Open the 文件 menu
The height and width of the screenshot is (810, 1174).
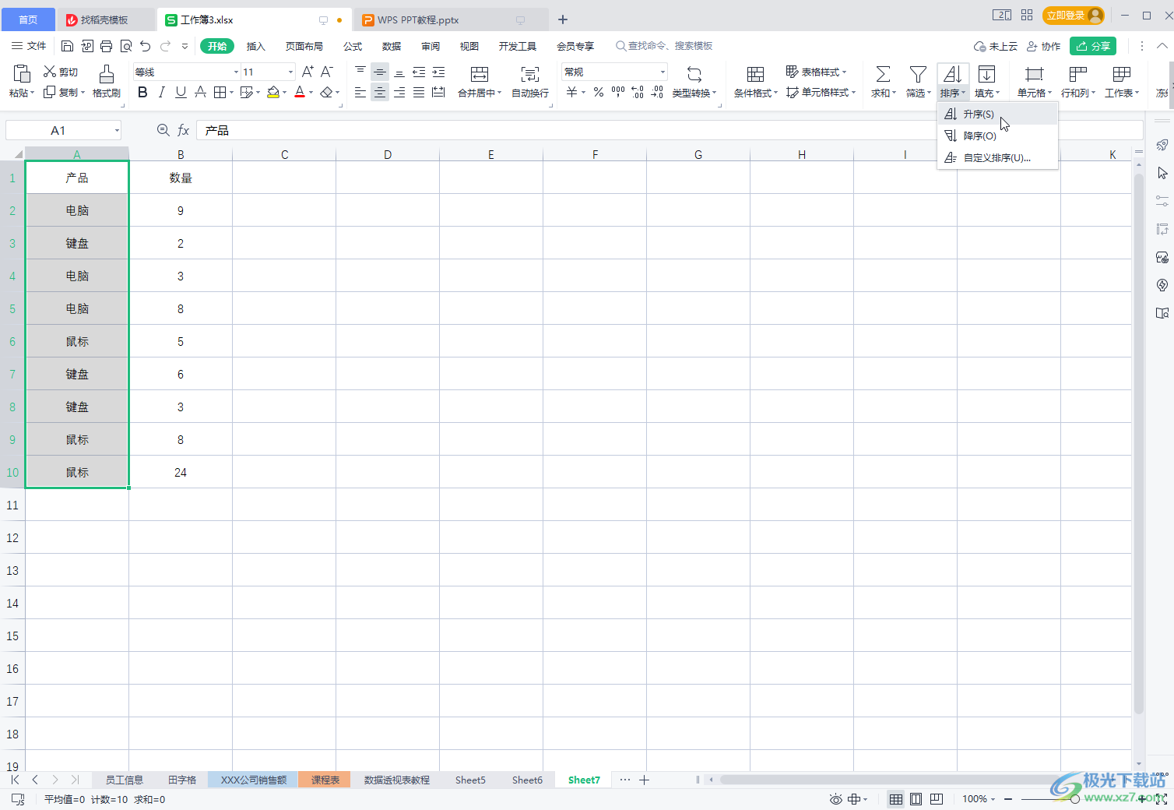(29, 46)
